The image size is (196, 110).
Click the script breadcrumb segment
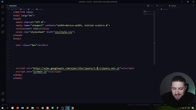coord(39,9)
